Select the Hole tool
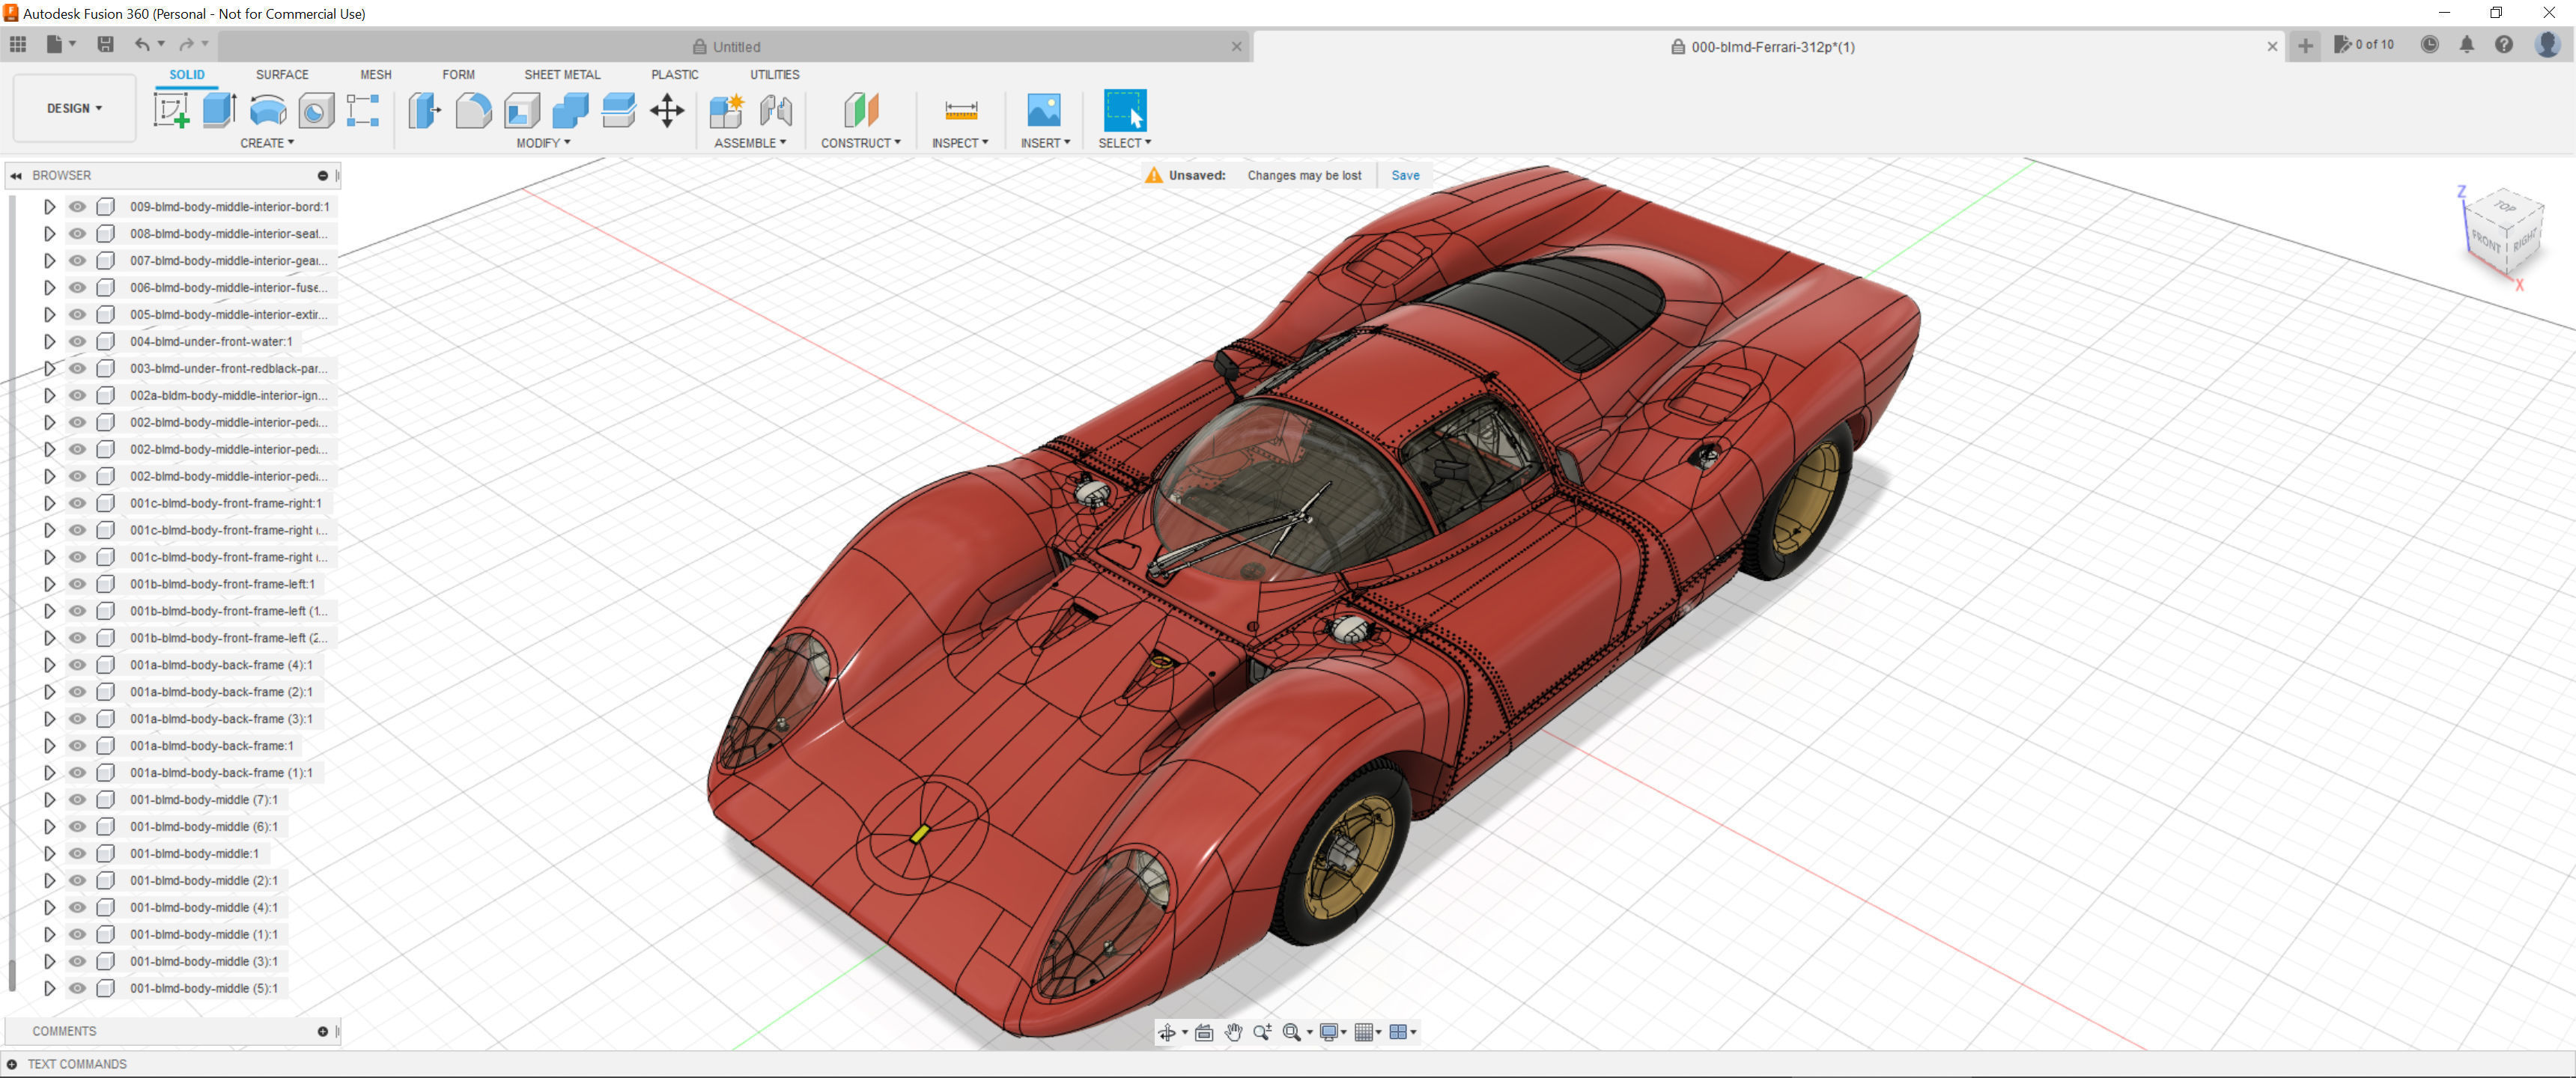Image resolution: width=2576 pixels, height=1078 pixels. click(316, 110)
